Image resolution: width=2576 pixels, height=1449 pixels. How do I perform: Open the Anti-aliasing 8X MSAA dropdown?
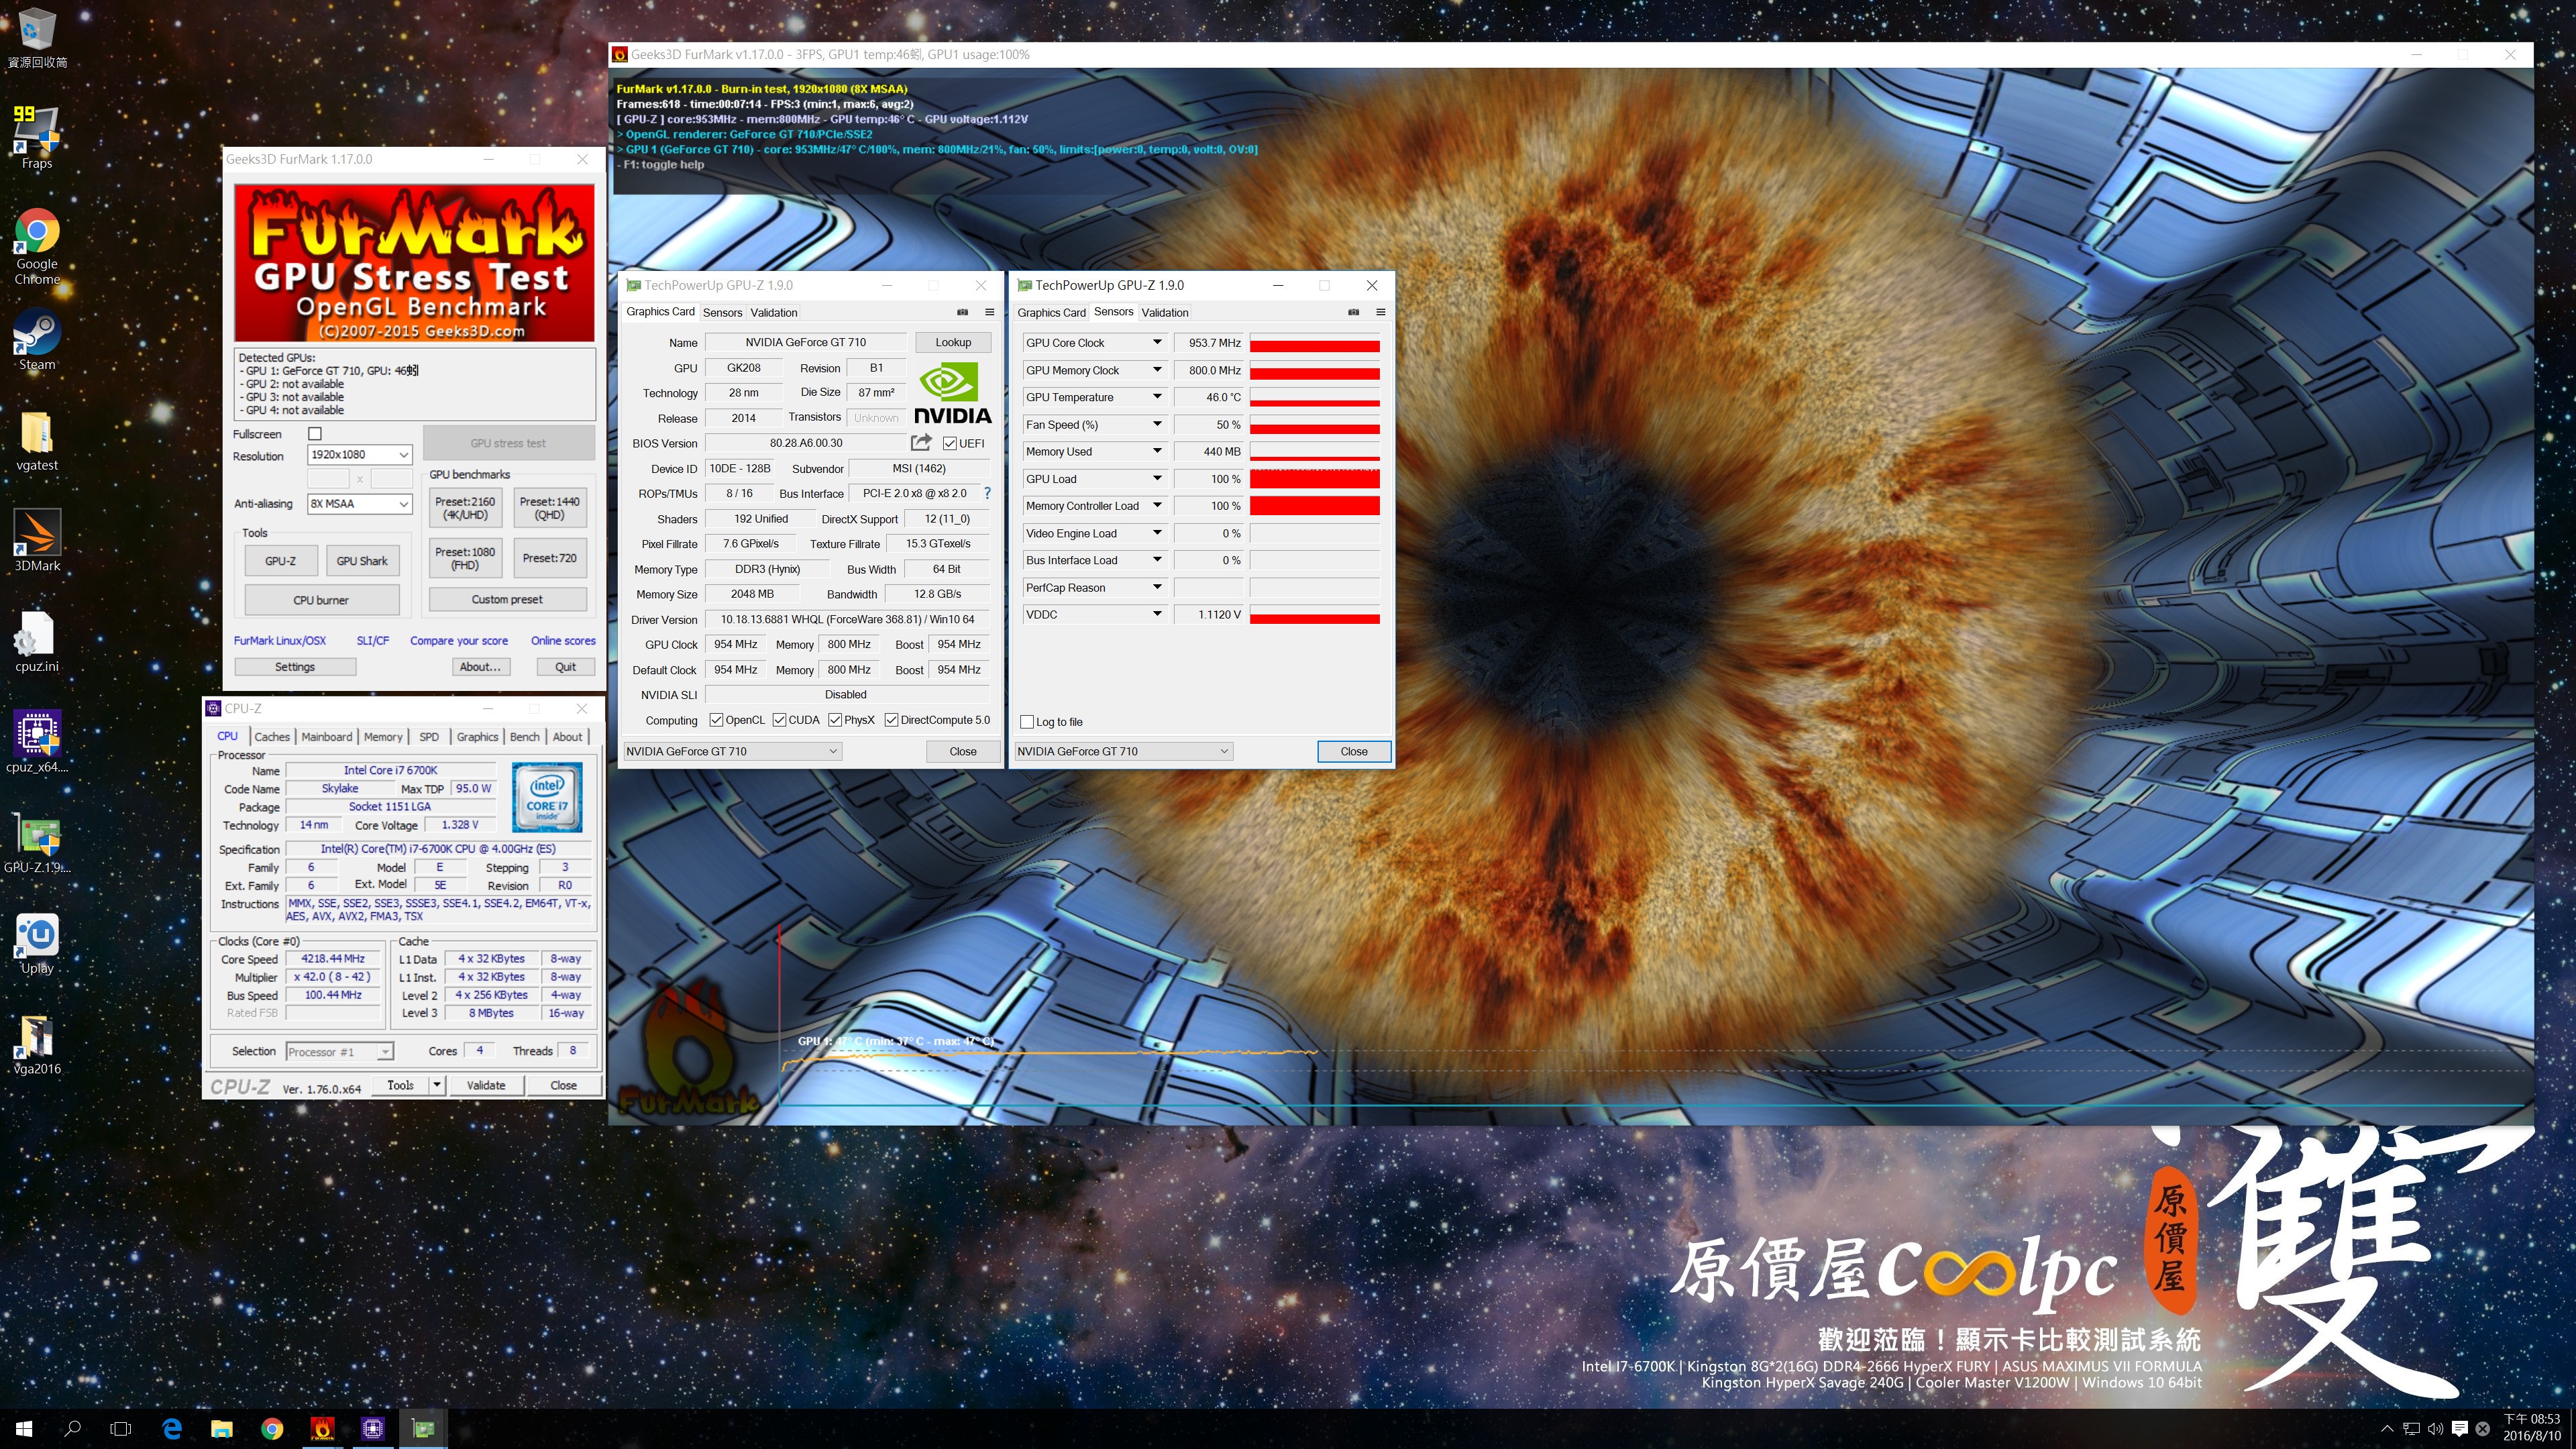coord(359,504)
